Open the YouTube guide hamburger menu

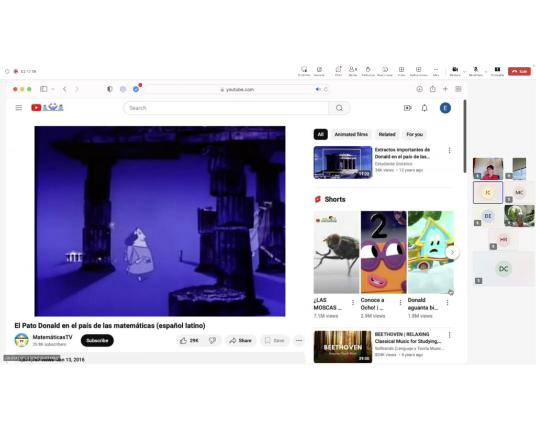19,108
